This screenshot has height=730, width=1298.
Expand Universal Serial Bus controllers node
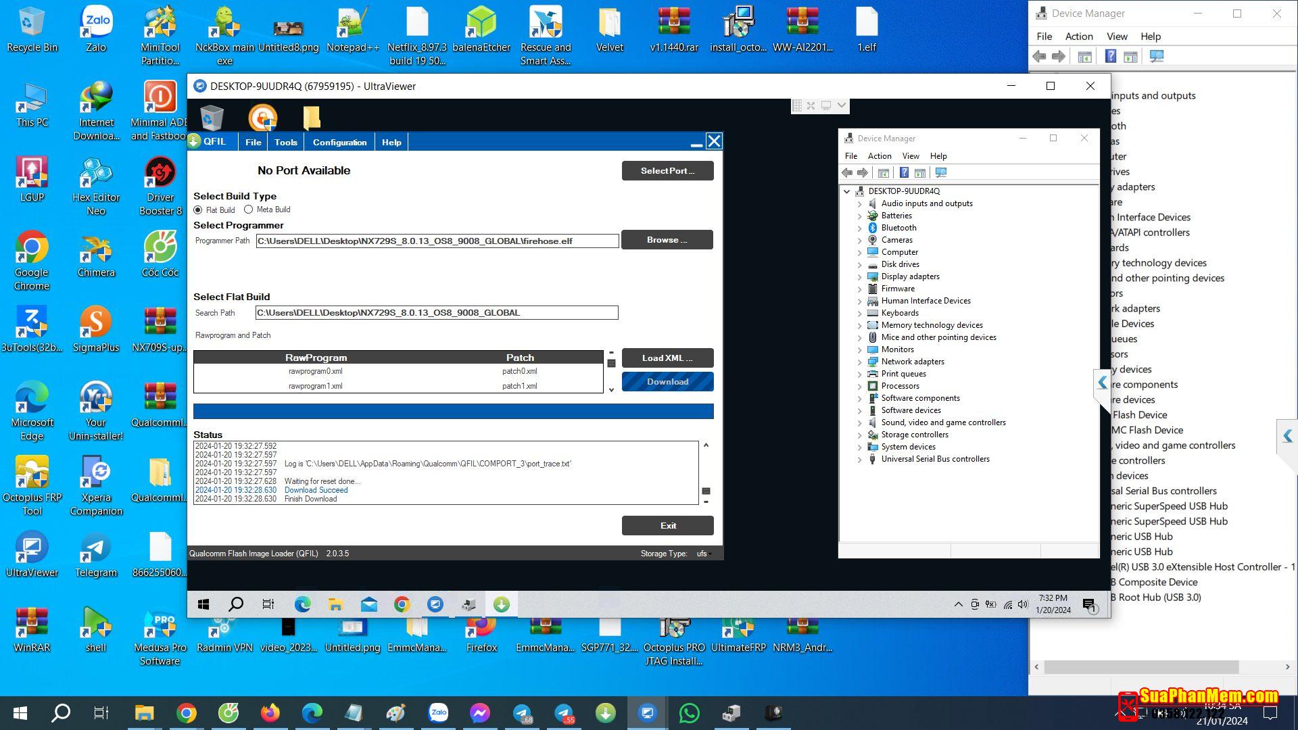(x=860, y=459)
